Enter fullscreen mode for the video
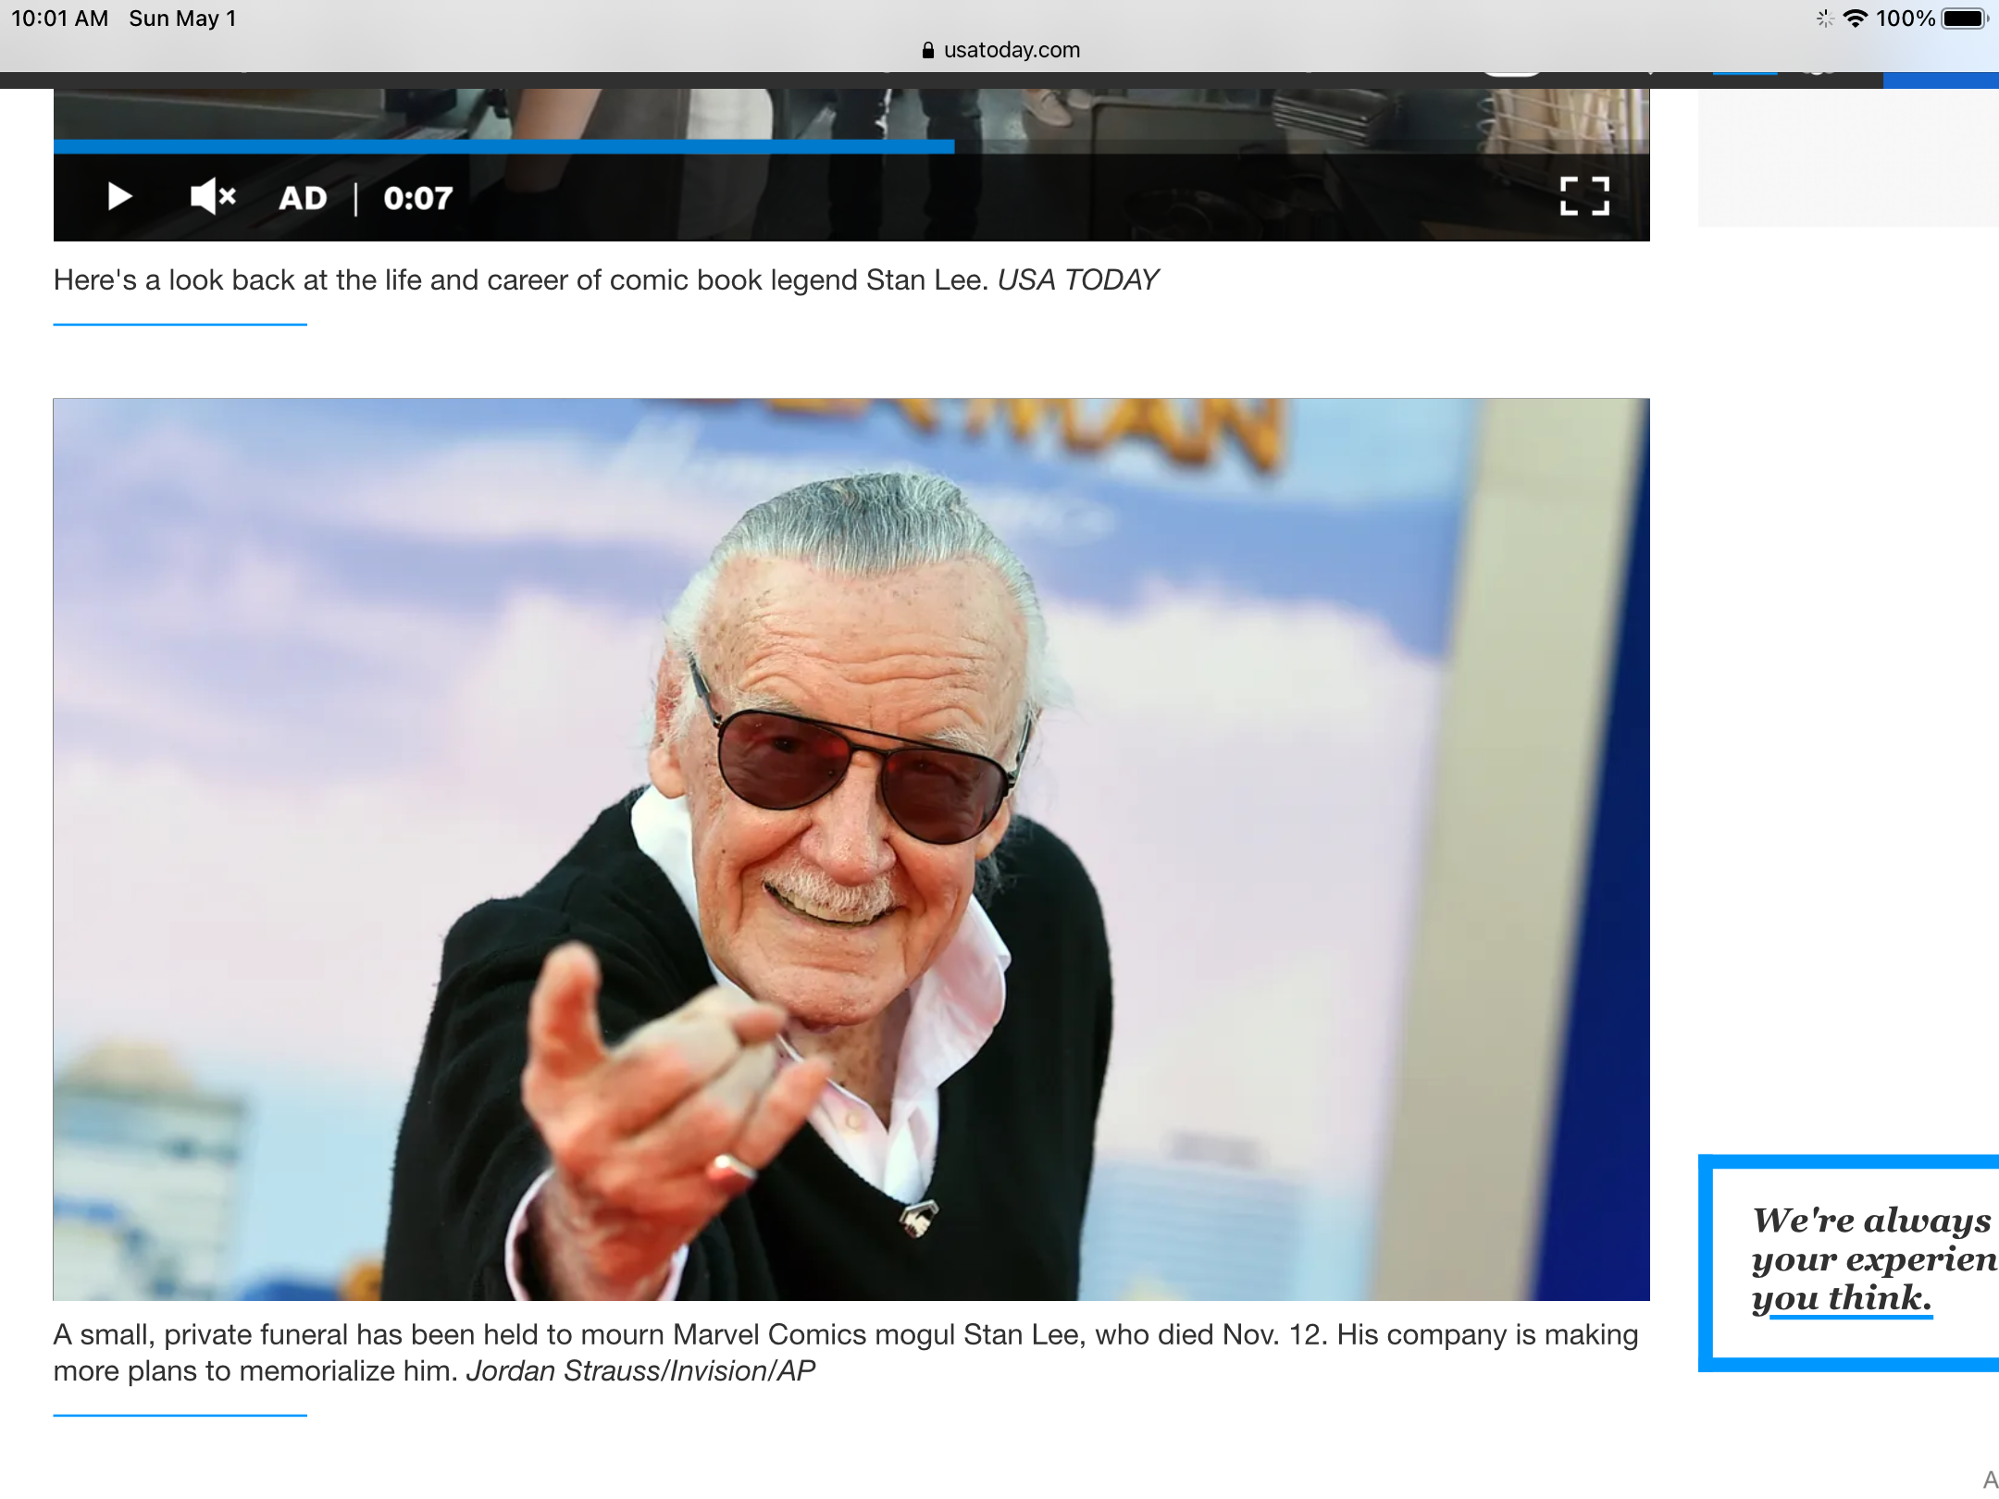 pyautogui.click(x=1584, y=196)
